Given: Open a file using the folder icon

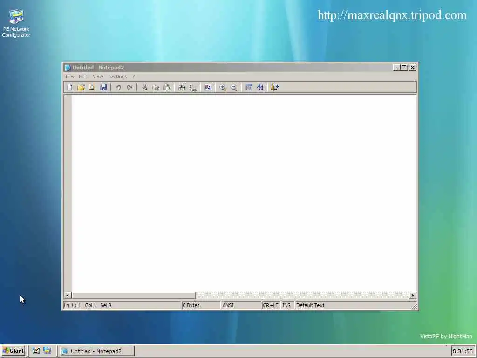Looking at the screenshot, I should [x=81, y=87].
